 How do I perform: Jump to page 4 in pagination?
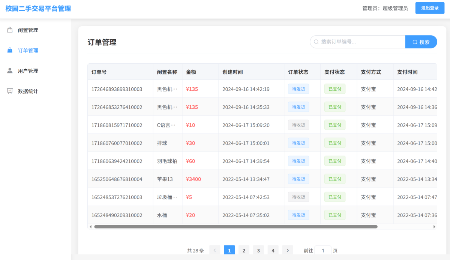click(x=273, y=250)
